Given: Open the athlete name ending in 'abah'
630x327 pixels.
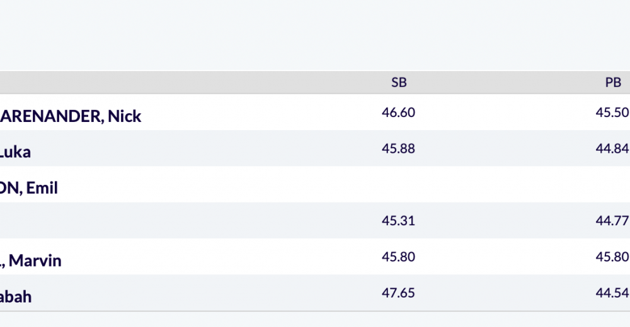Looking at the screenshot, I should (16, 297).
